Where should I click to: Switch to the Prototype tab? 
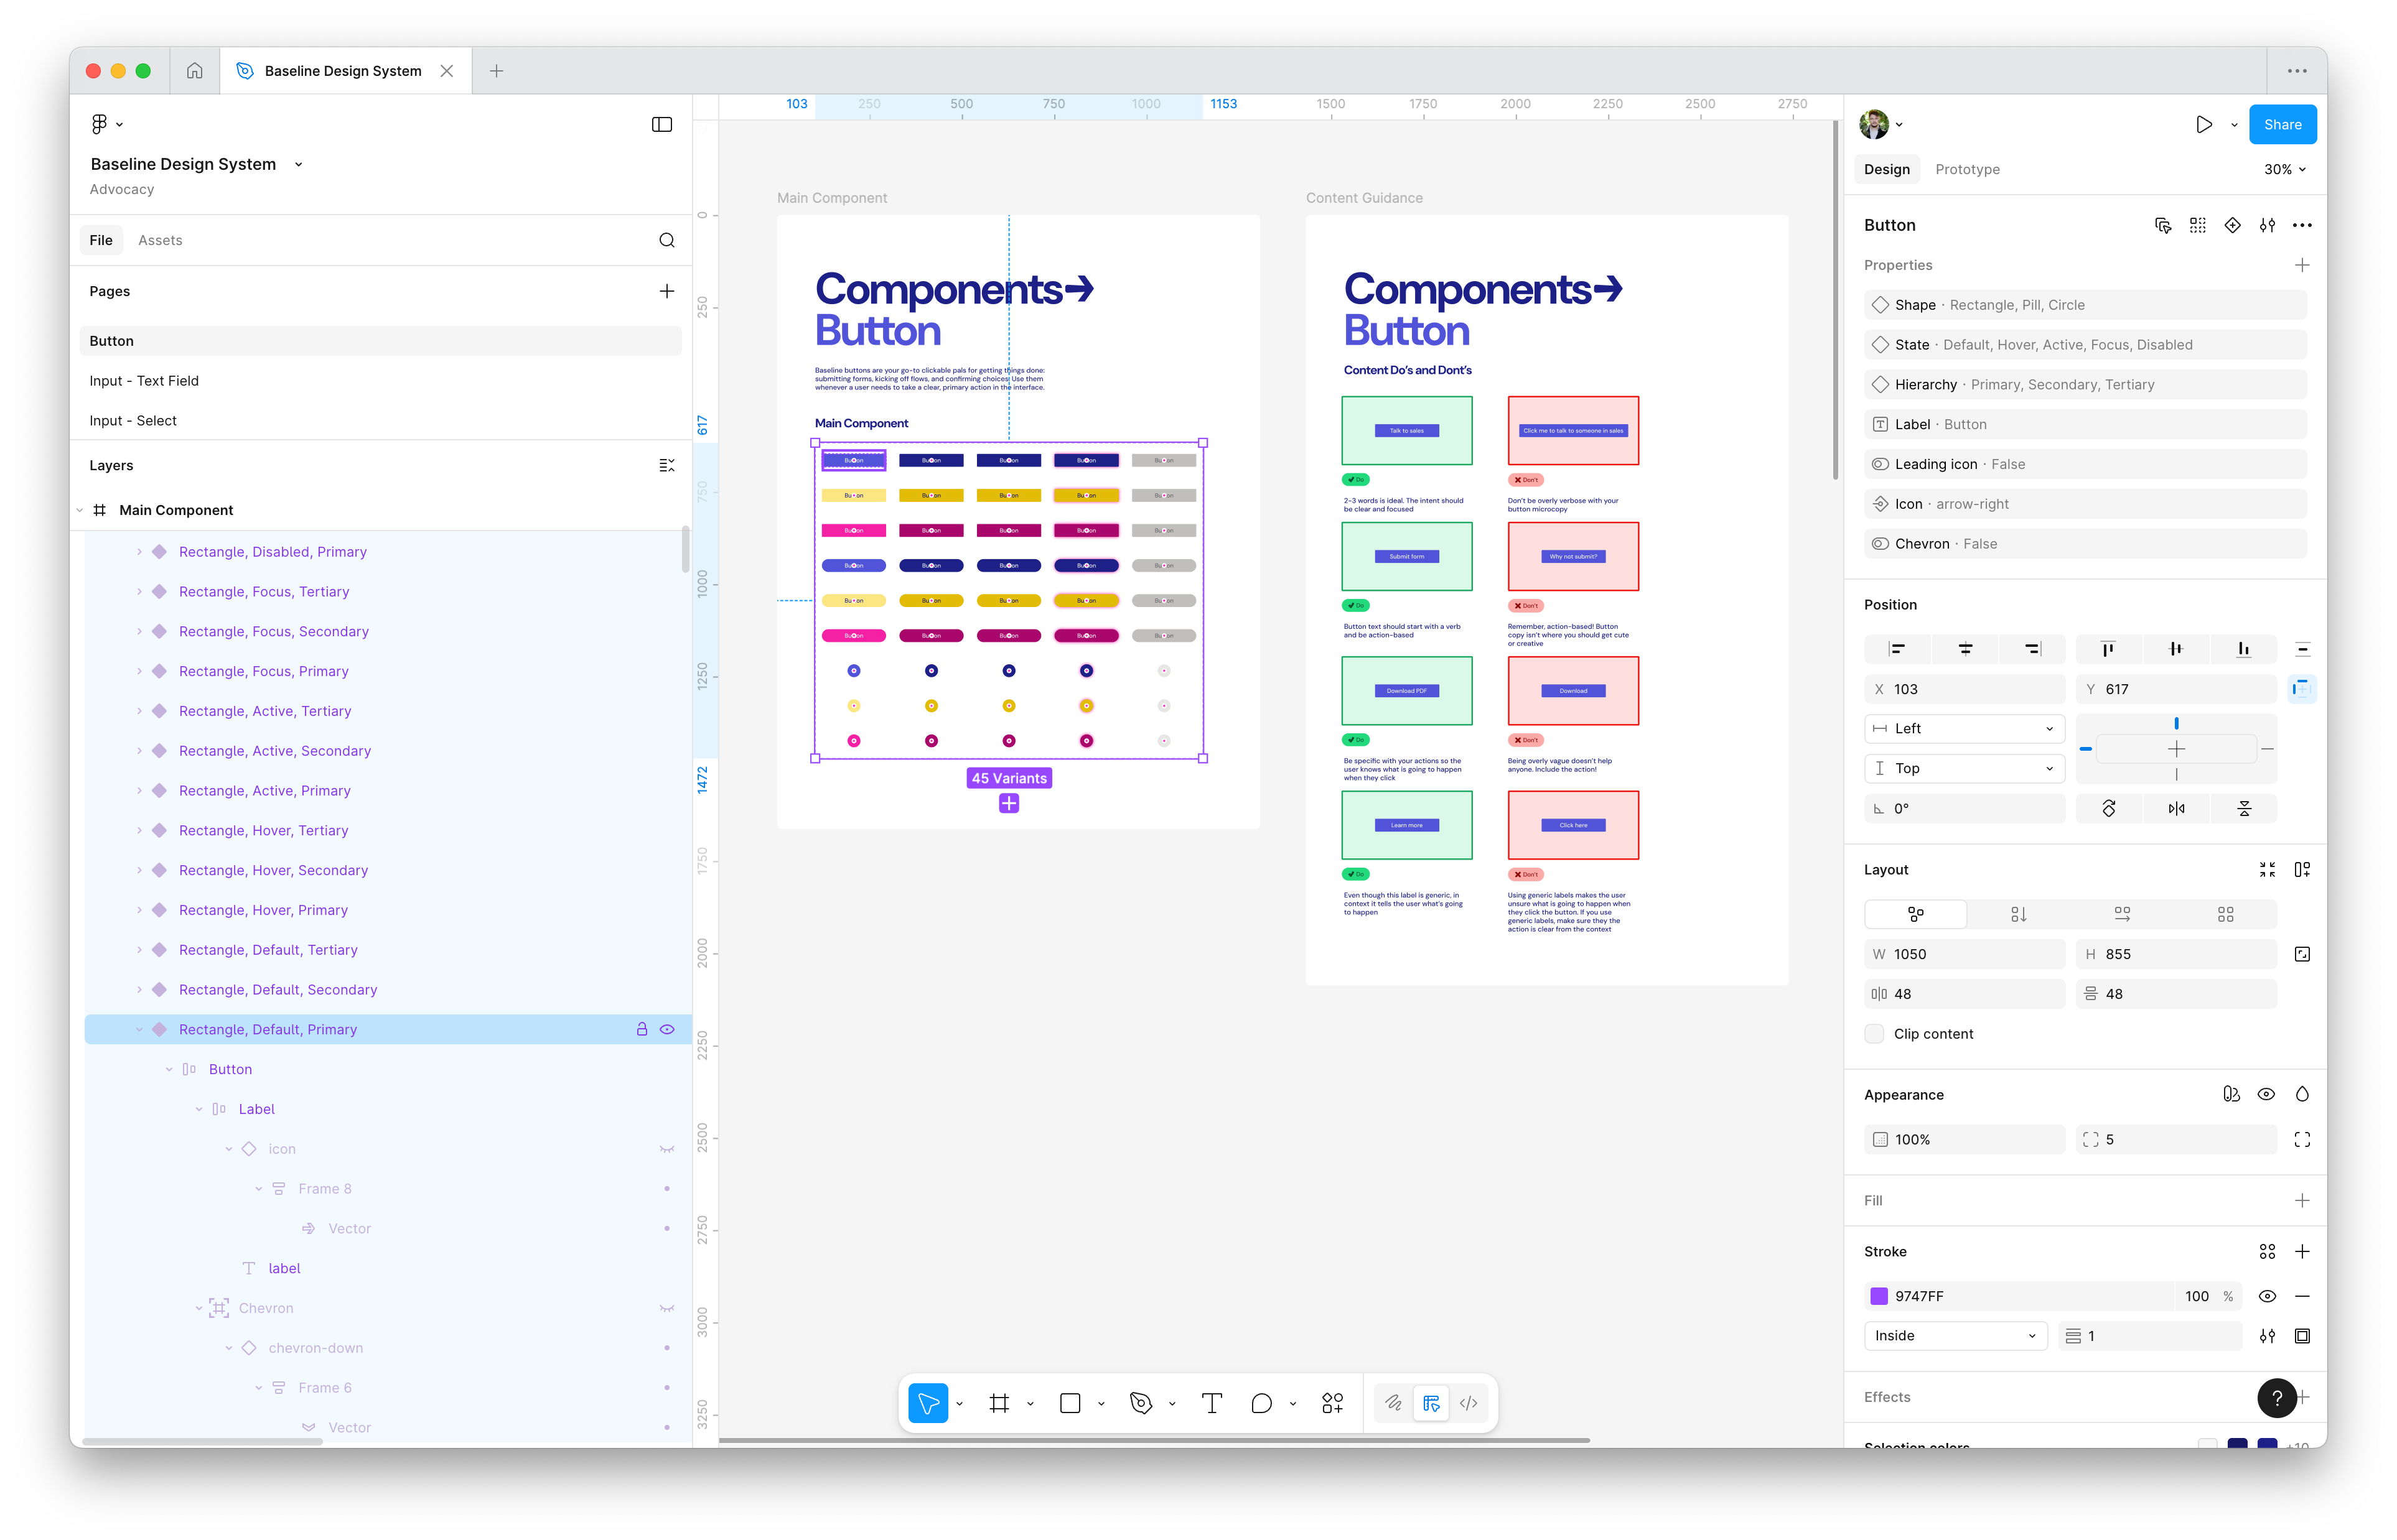coord(1966,169)
